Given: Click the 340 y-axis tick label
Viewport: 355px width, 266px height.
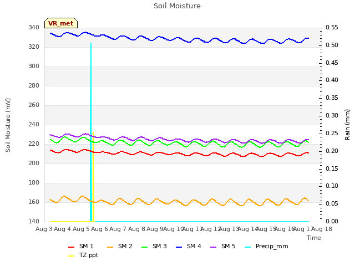Looking at the screenshot, I should tap(34, 28).
